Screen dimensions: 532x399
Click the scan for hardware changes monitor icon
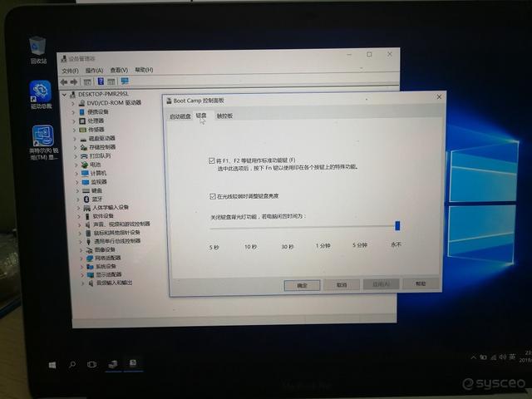coord(125,81)
